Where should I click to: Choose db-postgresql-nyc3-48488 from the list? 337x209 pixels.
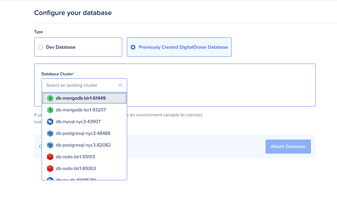coord(84,133)
